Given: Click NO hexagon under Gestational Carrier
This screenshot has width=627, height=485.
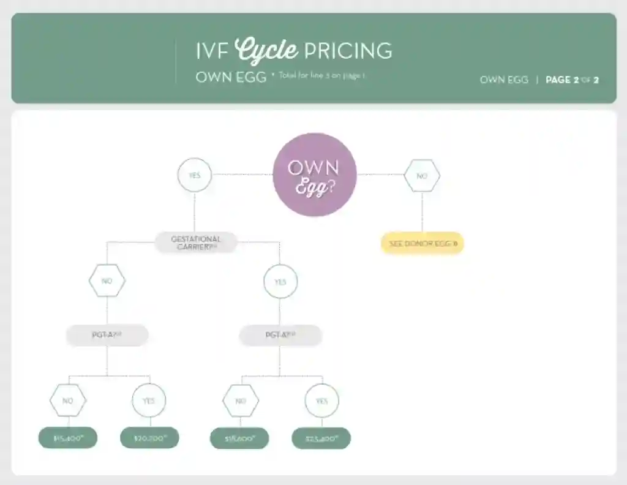Looking at the screenshot, I should 107,282.
